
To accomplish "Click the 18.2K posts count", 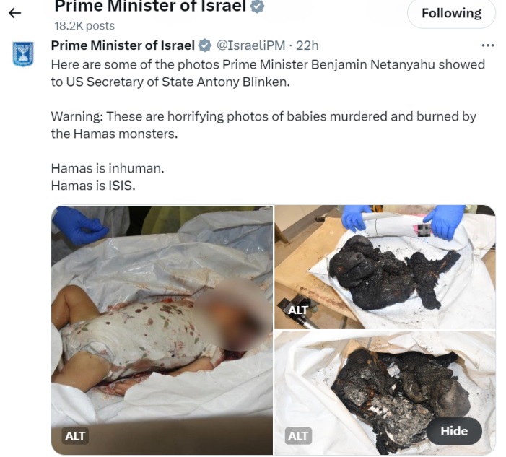I will [84, 26].
